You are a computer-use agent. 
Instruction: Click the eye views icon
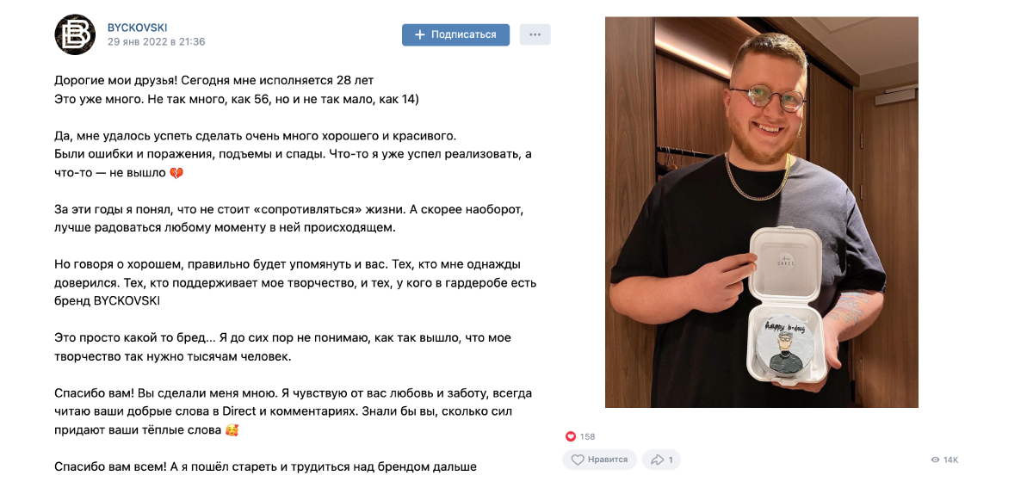pos(936,460)
